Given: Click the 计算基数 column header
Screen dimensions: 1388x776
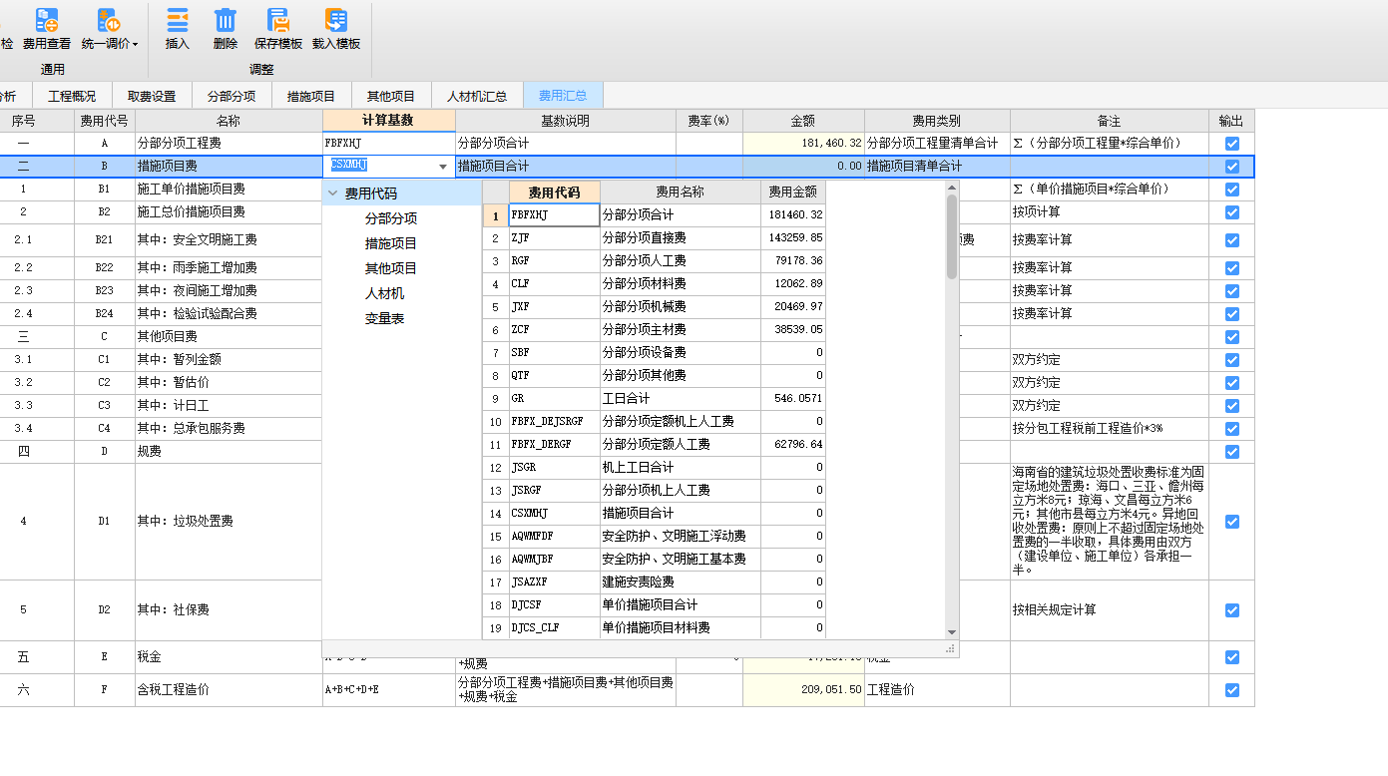Looking at the screenshot, I should (x=388, y=121).
